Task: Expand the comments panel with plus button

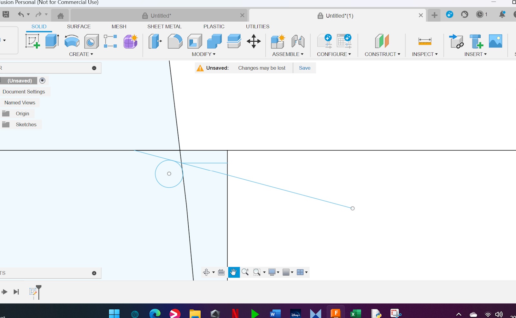Action: tap(94, 273)
